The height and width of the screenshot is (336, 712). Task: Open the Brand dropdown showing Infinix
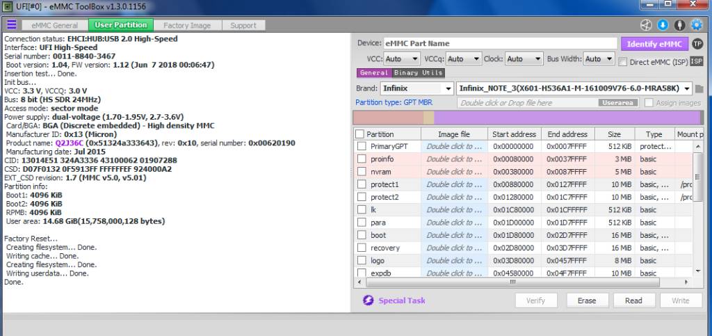[x=417, y=88]
